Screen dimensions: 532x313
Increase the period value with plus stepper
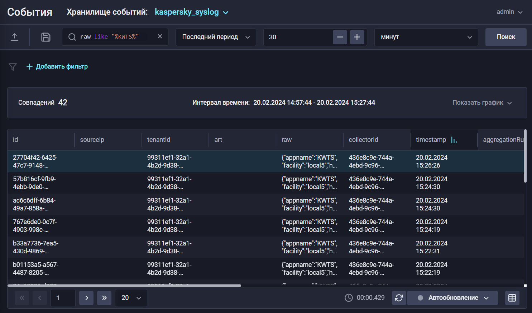coord(357,37)
